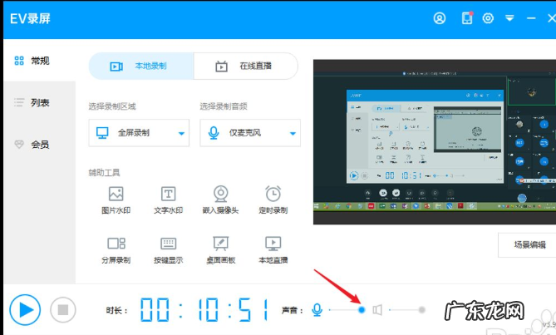Switch to the 在线直播 mode tab

pyautogui.click(x=246, y=66)
